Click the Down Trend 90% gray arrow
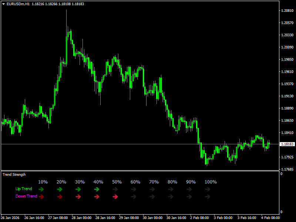This screenshot has width=296, height=222. 189,197
